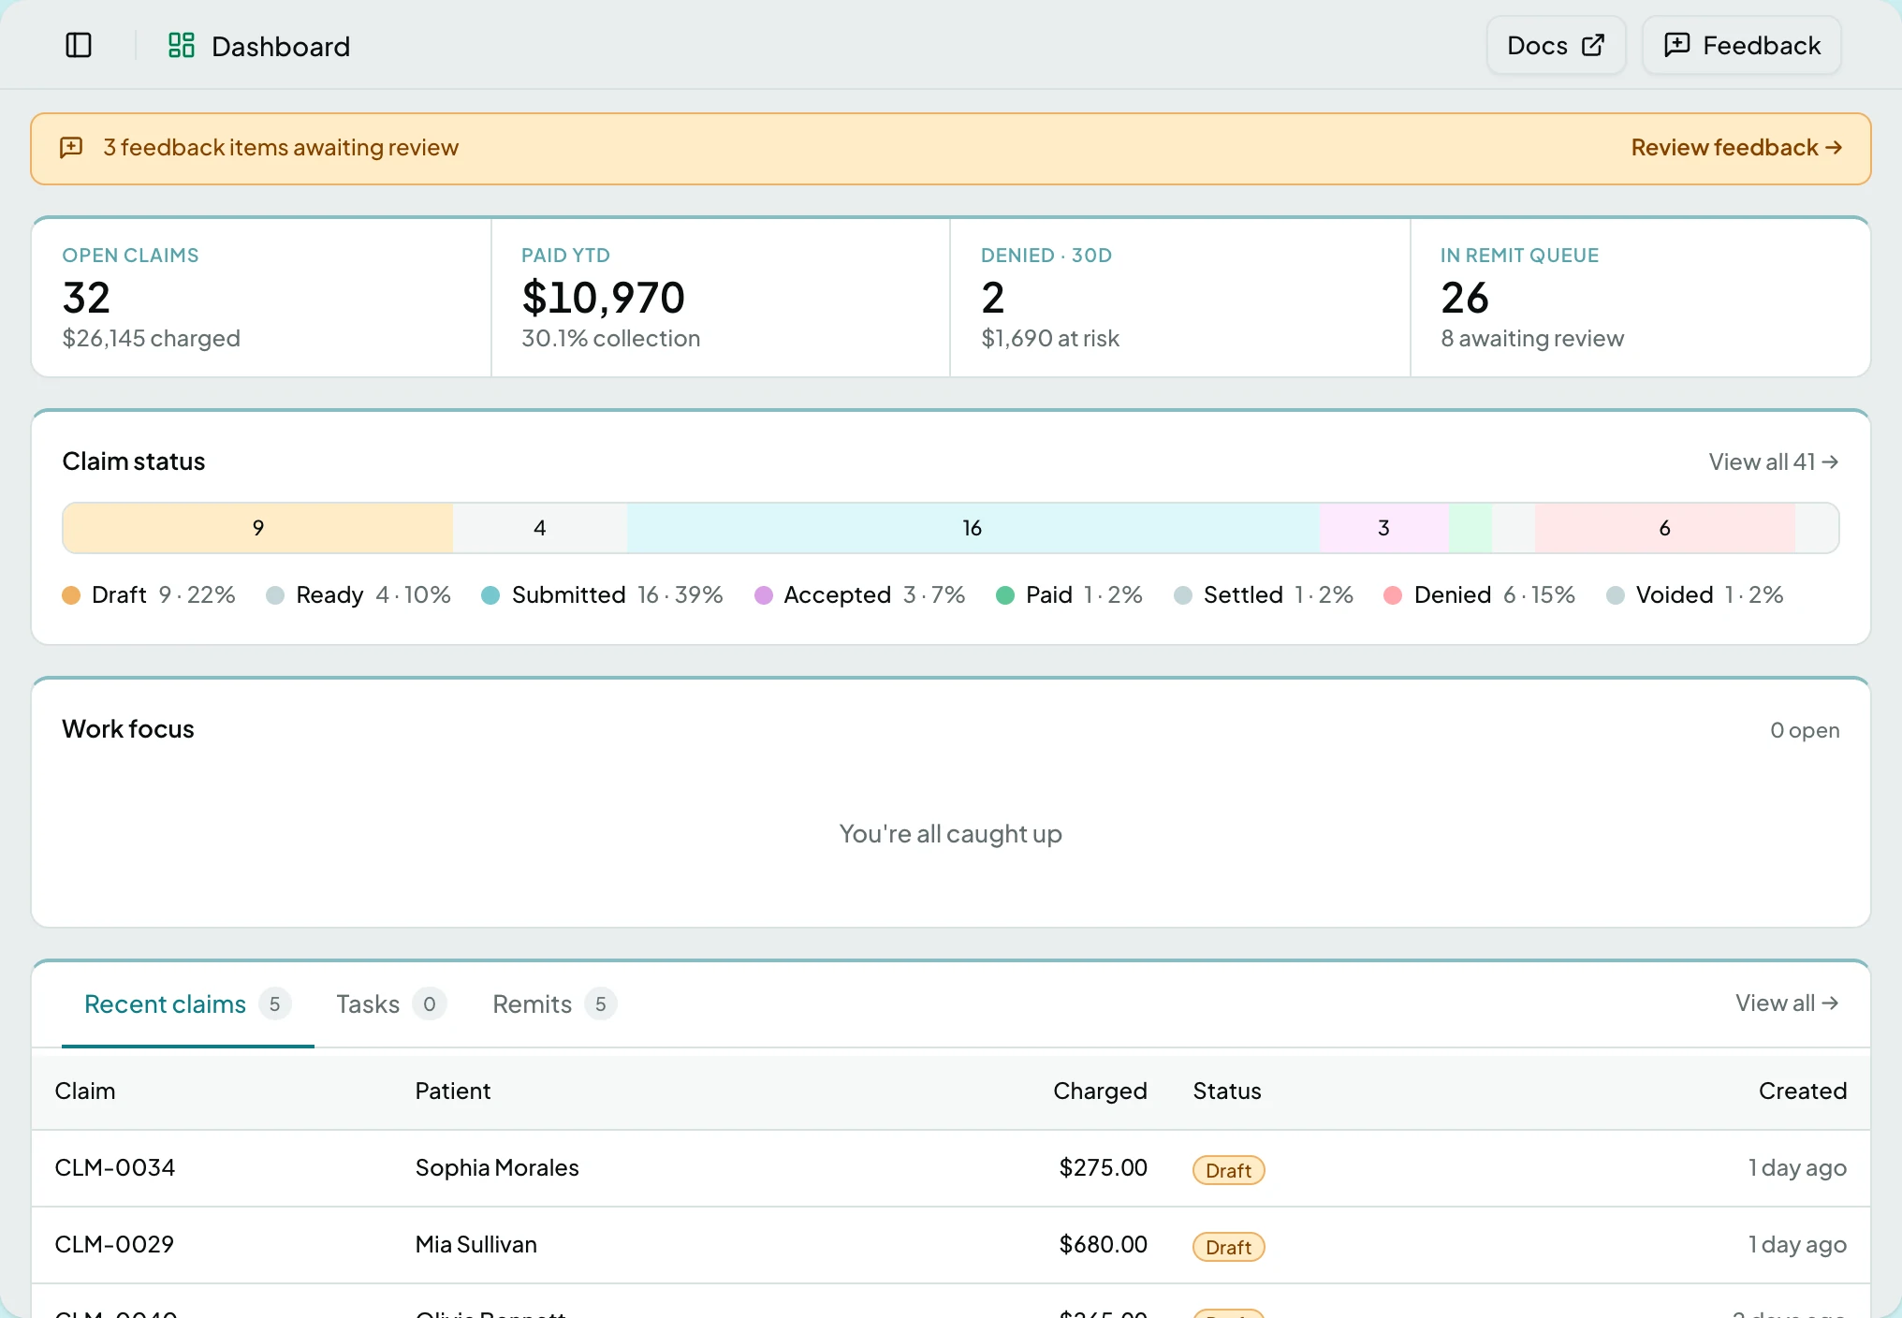Click View all link in recent table
Screen dimensions: 1902x1318
[x=1786, y=1003]
